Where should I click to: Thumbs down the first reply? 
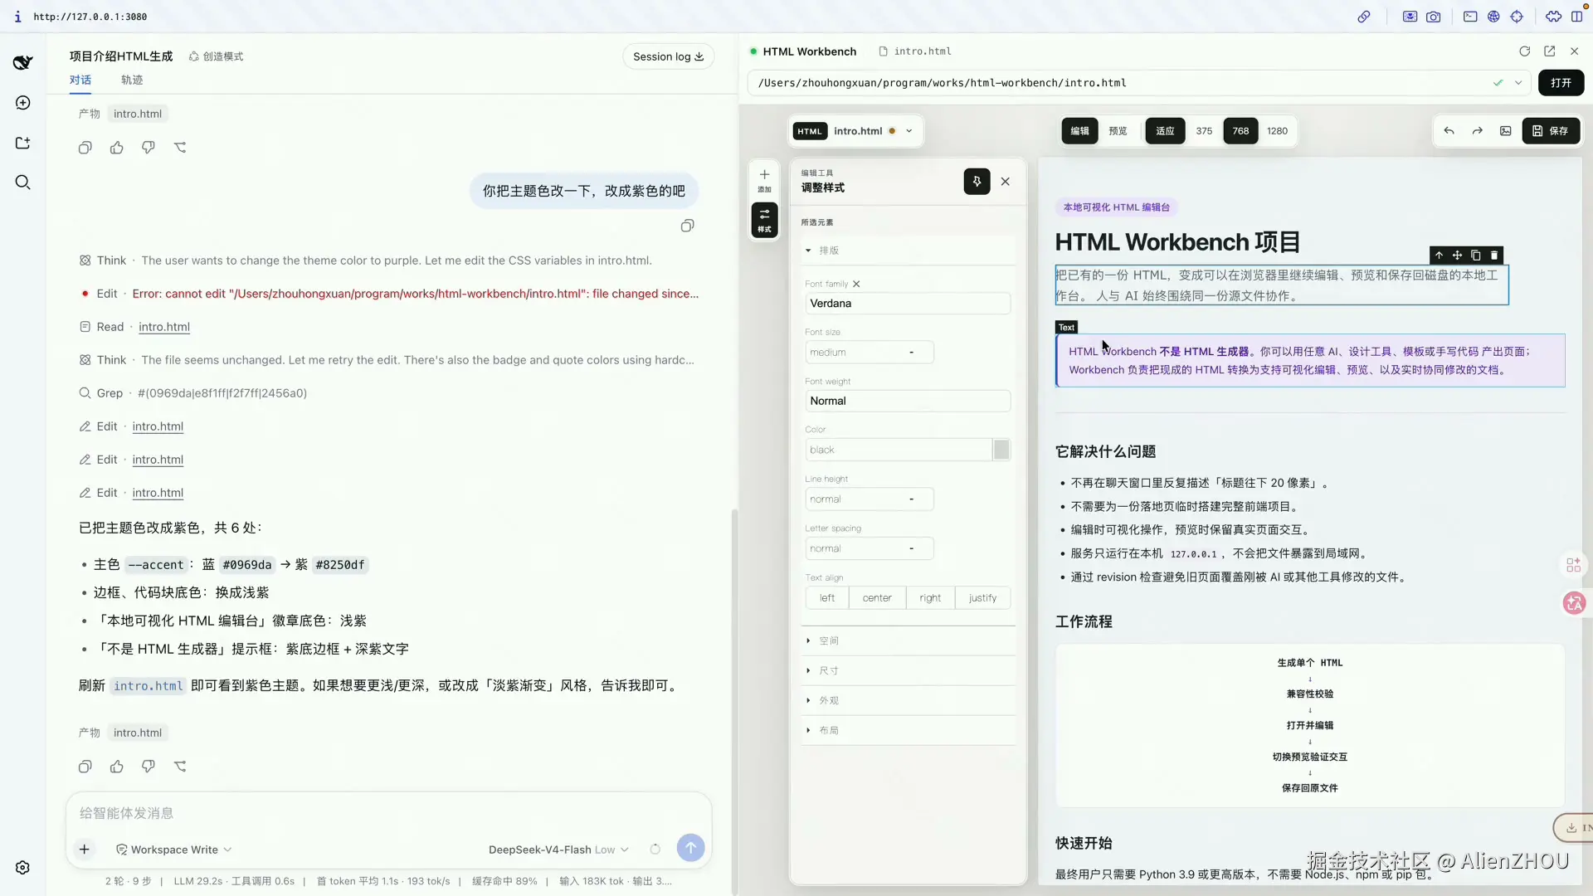pos(148,148)
